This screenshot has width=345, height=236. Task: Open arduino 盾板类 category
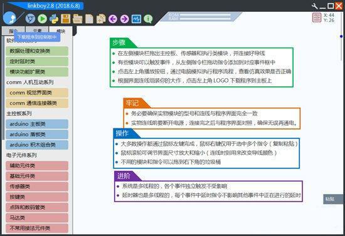tap(37, 135)
